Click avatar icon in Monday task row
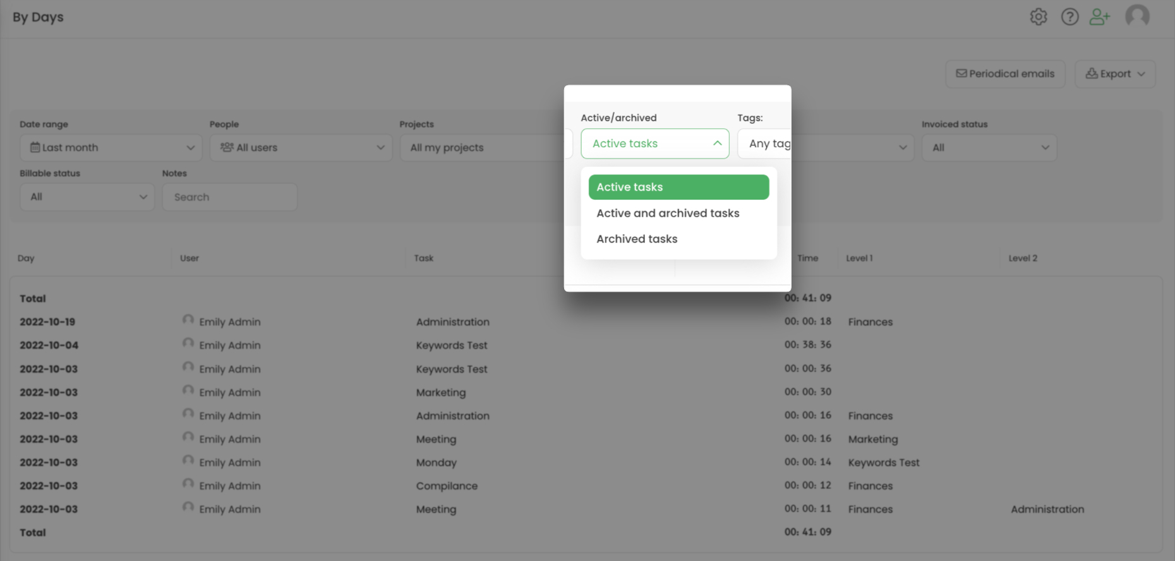Viewport: 1175px width, 561px height. [188, 461]
